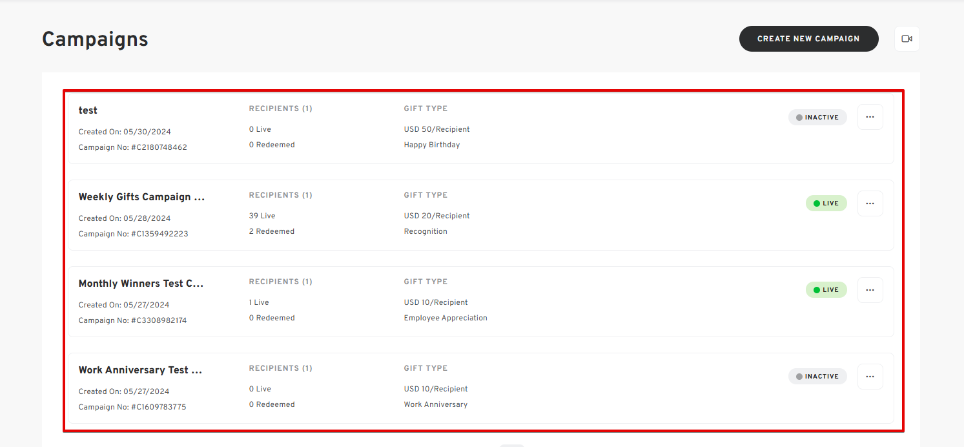
Task: Open the Monthly Winners Test campaign title
Action: pyautogui.click(x=141, y=284)
